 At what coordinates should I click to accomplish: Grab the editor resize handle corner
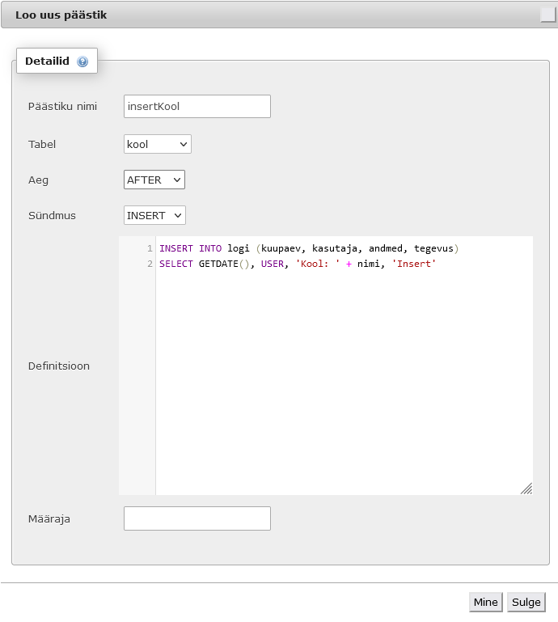pos(526,489)
